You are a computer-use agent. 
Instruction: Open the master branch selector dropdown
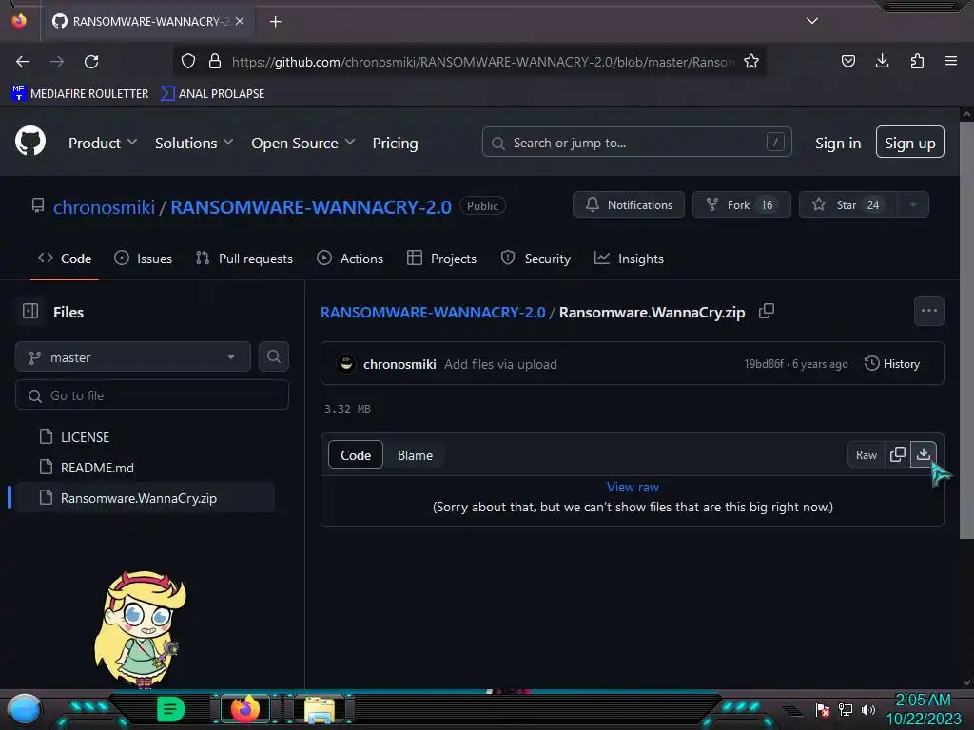tap(133, 357)
